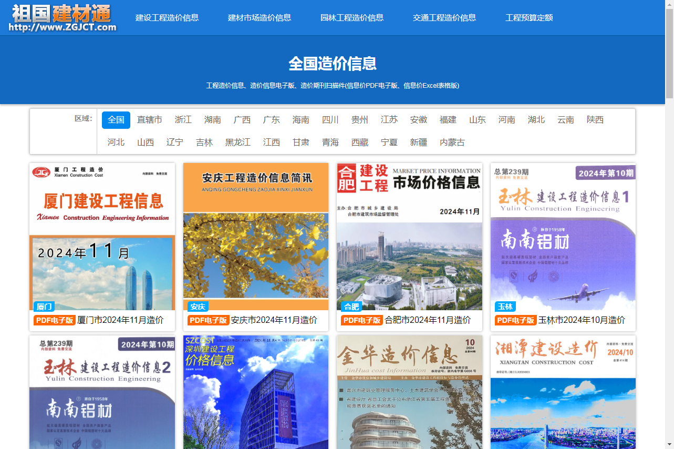Open 金华造价信息 cover thumbnail
This screenshot has width=674, height=449.
pyautogui.click(x=409, y=392)
